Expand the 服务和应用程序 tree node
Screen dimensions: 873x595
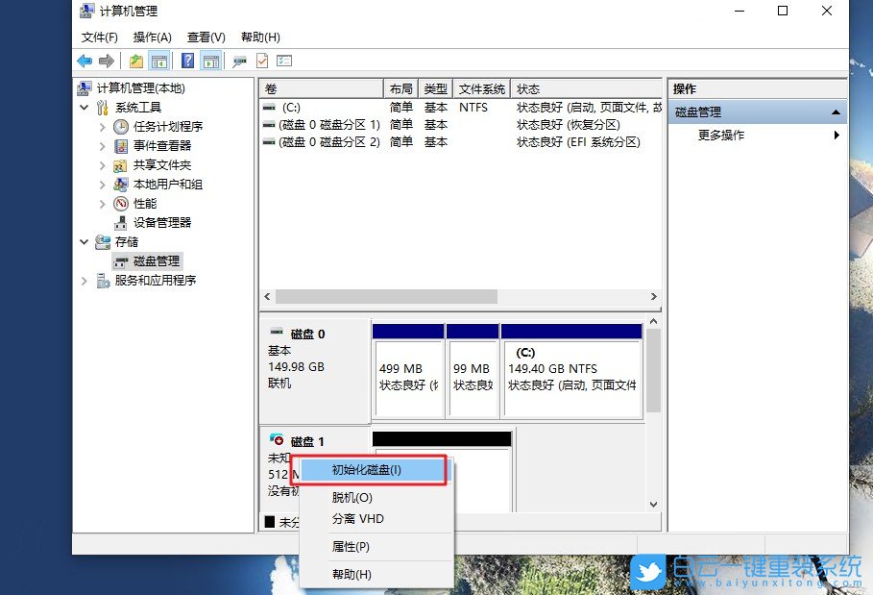[x=85, y=280]
